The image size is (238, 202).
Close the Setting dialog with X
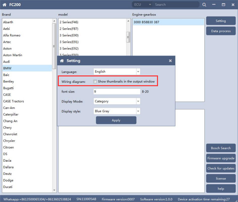click(170, 61)
